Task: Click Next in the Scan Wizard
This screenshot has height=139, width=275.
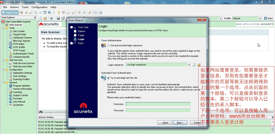Action: tap(180, 123)
